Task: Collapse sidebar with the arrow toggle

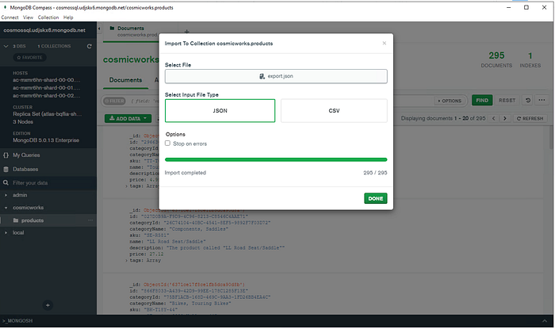Action: point(99,29)
